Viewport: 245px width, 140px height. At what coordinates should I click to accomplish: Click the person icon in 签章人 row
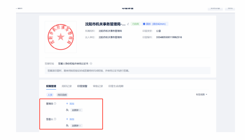click(x=67, y=126)
